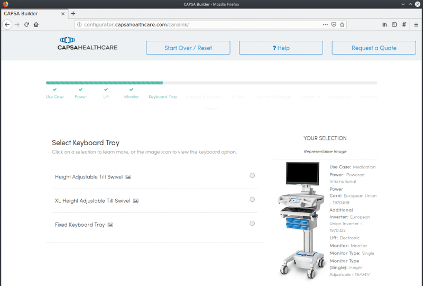The width and height of the screenshot is (423, 286).
Task: Bookmark this page with star icon
Action: [x=342, y=24]
